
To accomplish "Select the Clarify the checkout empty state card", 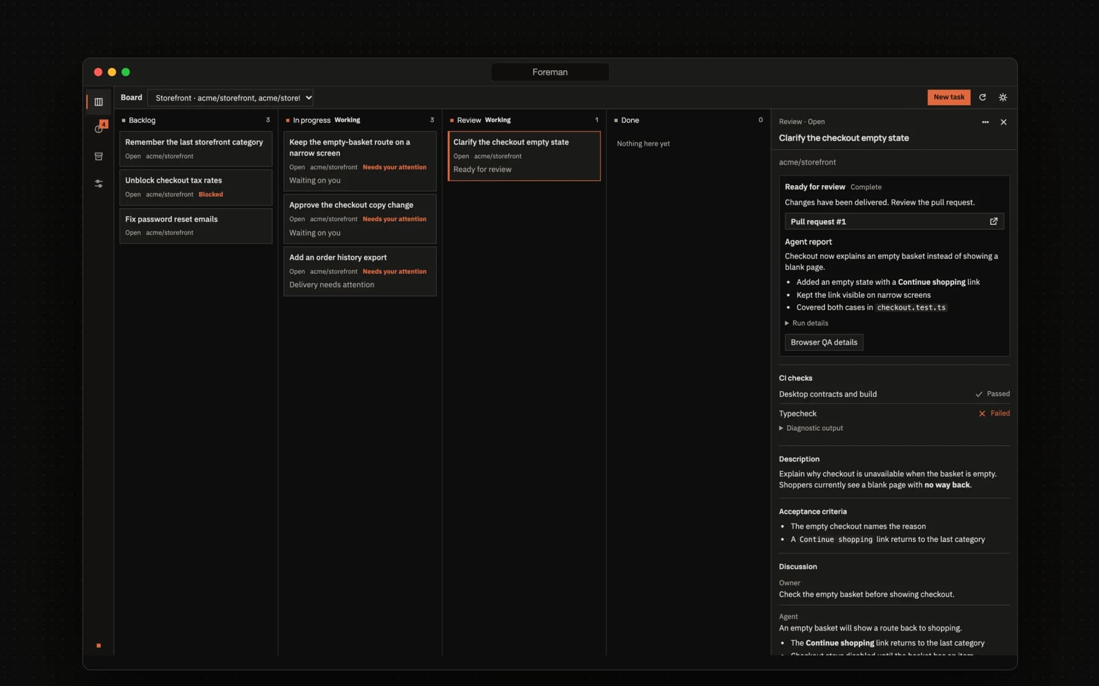I will 524,156.
